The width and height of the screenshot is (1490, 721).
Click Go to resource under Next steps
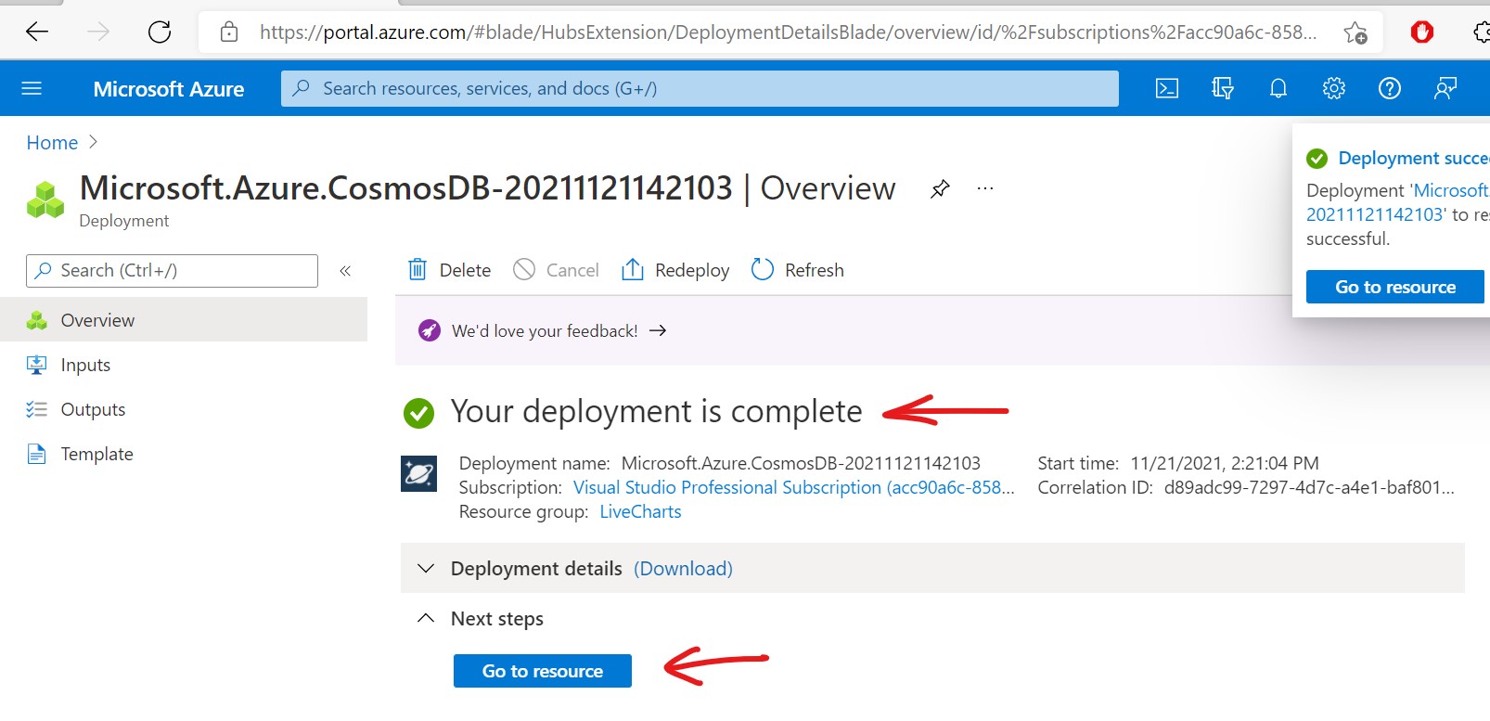[543, 671]
